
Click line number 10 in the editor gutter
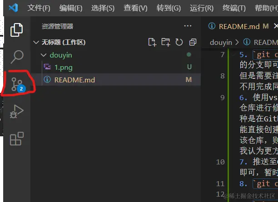pyautogui.click(x=220, y=162)
